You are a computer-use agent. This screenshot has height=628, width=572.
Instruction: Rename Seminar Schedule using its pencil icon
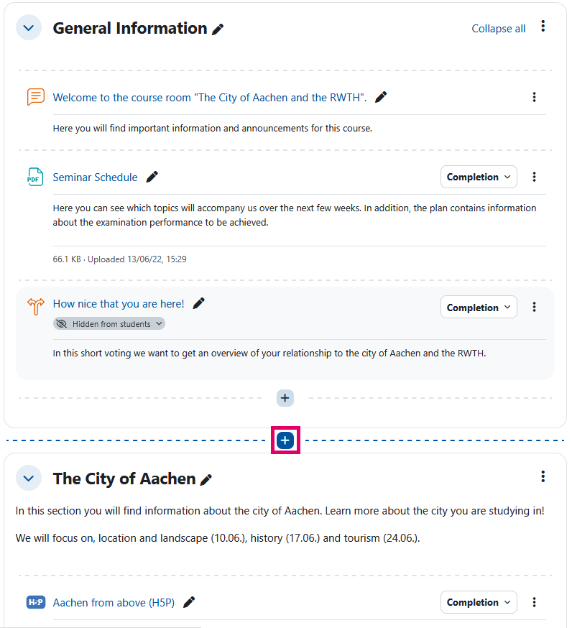coord(152,175)
